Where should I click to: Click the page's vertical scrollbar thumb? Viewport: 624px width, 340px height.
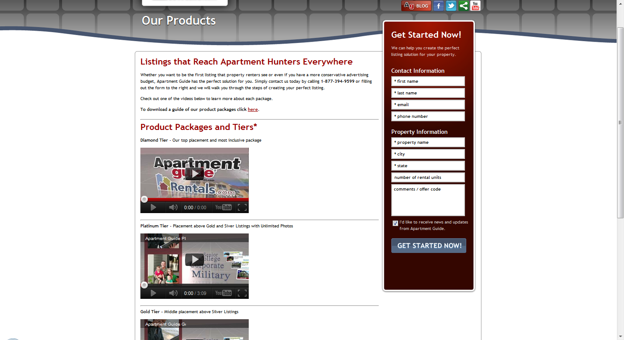[620, 123]
